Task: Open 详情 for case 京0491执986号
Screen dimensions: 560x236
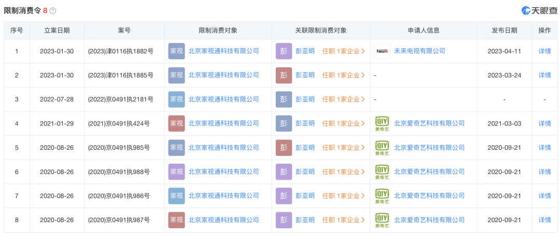Action: coord(544,196)
